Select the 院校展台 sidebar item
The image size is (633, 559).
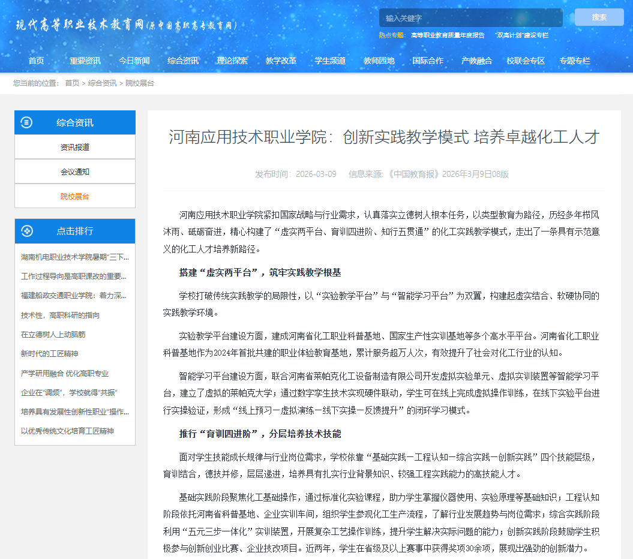click(x=75, y=196)
